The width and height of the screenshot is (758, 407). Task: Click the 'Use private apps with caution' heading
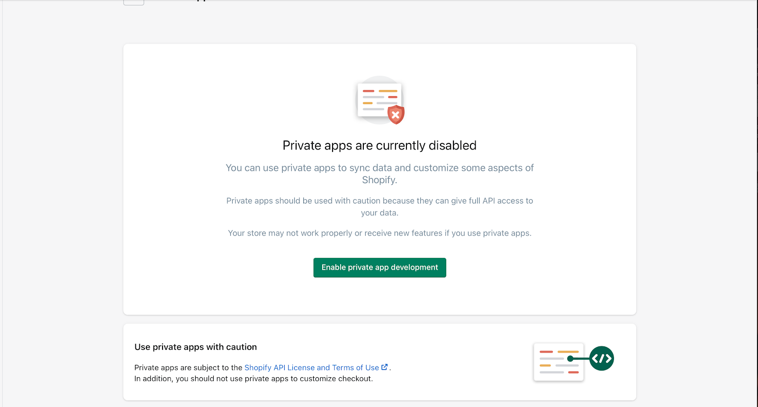pos(196,347)
